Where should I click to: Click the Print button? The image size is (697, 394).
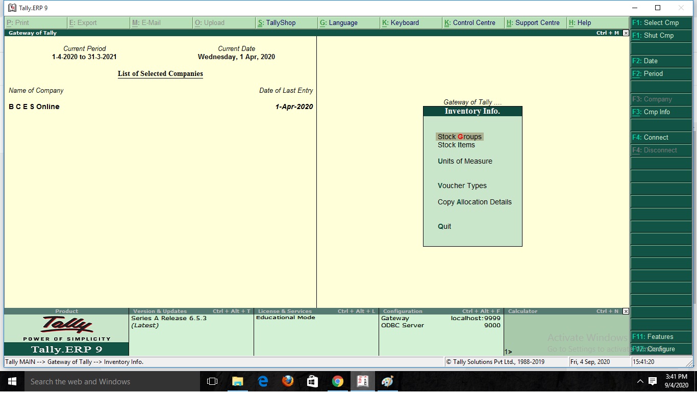pos(36,23)
